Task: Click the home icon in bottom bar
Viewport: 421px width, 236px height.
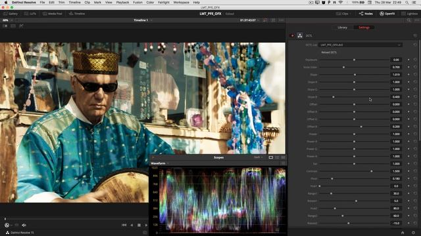Action: pos(403,233)
